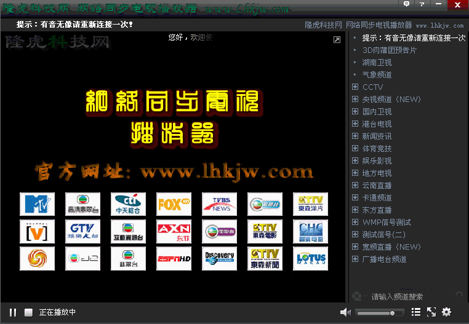This screenshot has width=469, height=324.
Task: Expand the 广播电台频道 category
Action: click(355, 259)
